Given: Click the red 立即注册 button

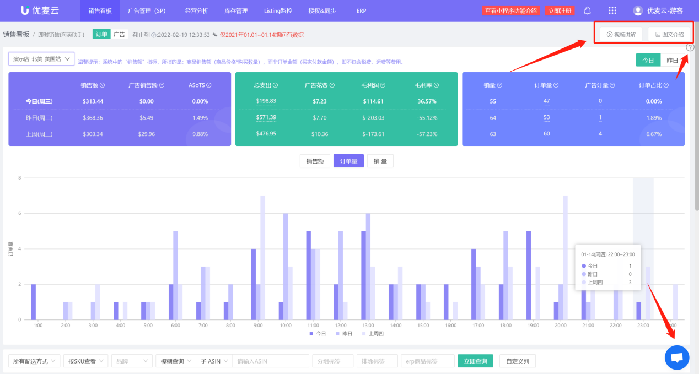Looking at the screenshot, I should click(x=560, y=10).
